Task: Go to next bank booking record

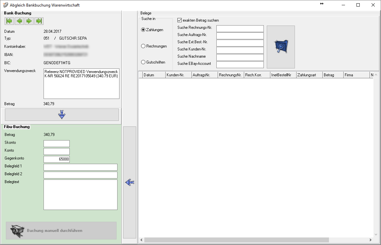Action: pyautogui.click(x=29, y=21)
